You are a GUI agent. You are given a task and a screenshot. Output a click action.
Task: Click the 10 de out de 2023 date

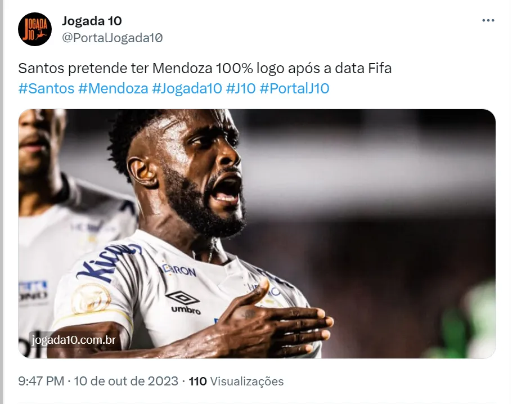[126, 381]
